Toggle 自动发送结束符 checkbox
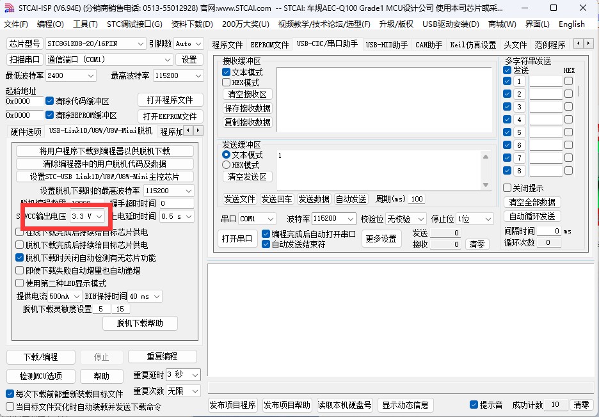Image resolution: width=599 pixels, height=417 pixels. click(266, 244)
